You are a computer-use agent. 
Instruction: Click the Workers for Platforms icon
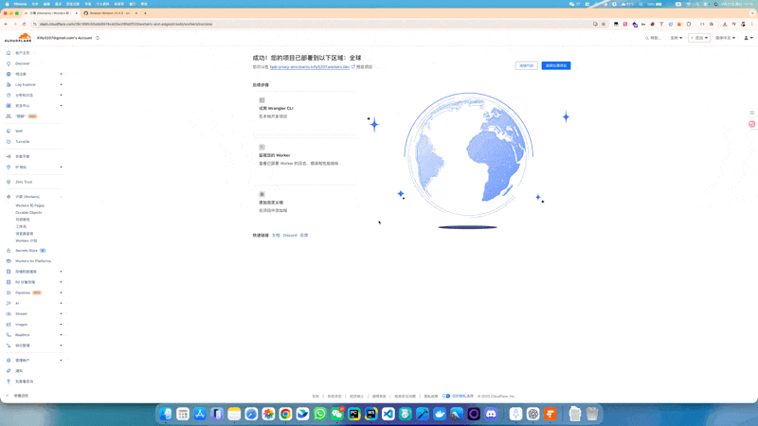pyautogui.click(x=9, y=260)
